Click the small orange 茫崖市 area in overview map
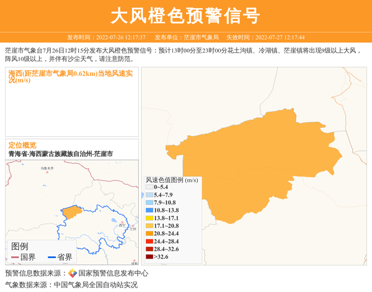 coord(72,212)
